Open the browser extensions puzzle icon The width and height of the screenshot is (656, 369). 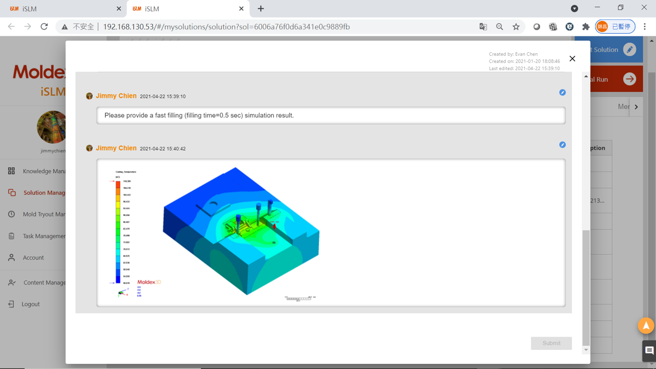pyautogui.click(x=586, y=27)
